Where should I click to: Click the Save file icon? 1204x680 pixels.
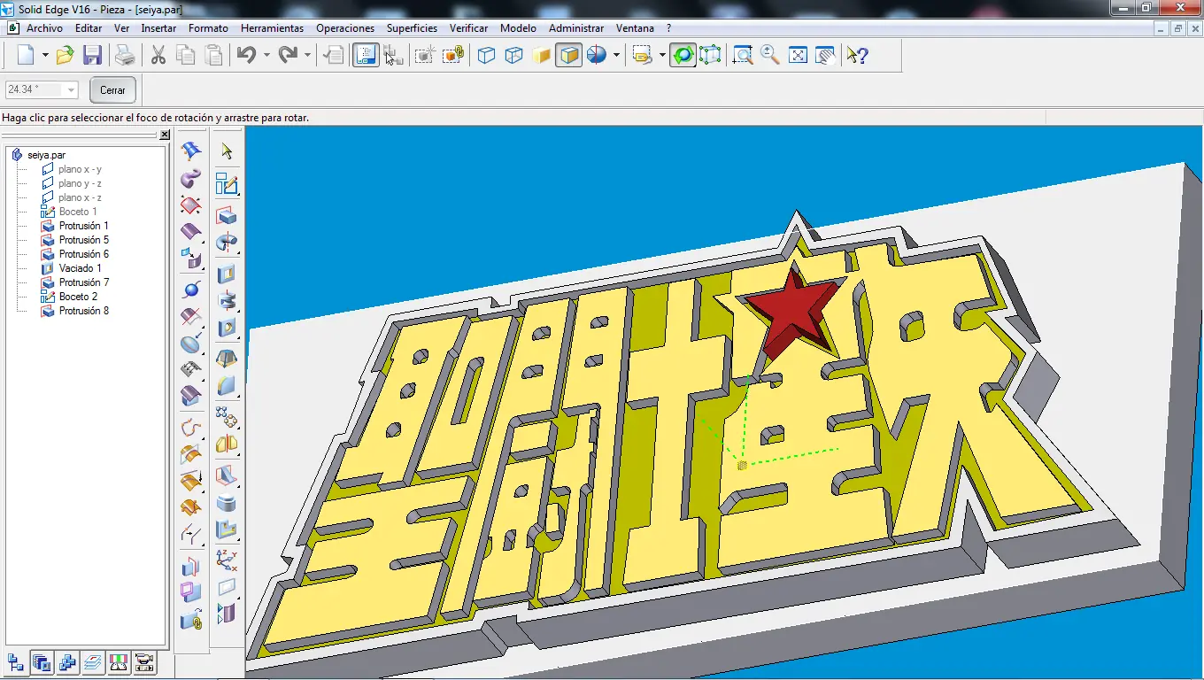pyautogui.click(x=92, y=56)
